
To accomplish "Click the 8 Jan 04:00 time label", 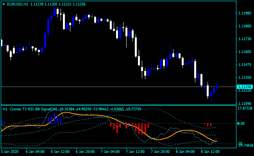I will tap(185, 152).
